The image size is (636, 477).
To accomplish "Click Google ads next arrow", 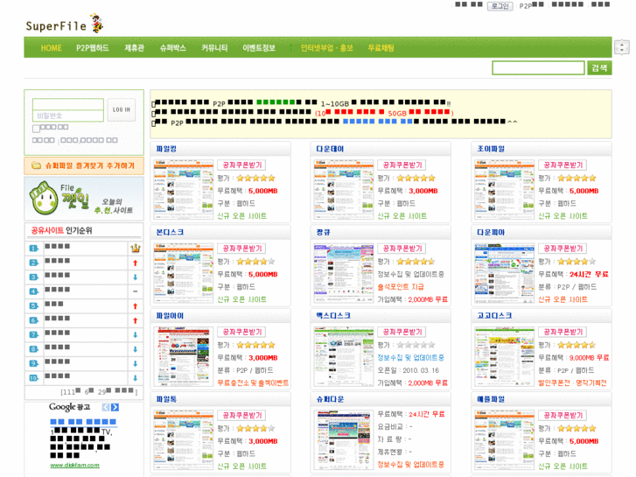I will coord(115,407).
